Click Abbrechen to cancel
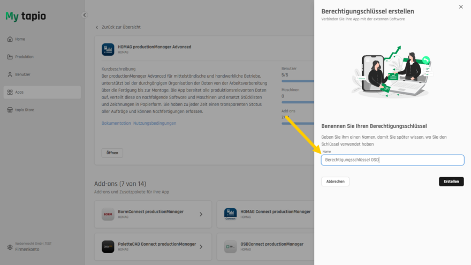Screen dimensions: 471x265 [x=335, y=181]
